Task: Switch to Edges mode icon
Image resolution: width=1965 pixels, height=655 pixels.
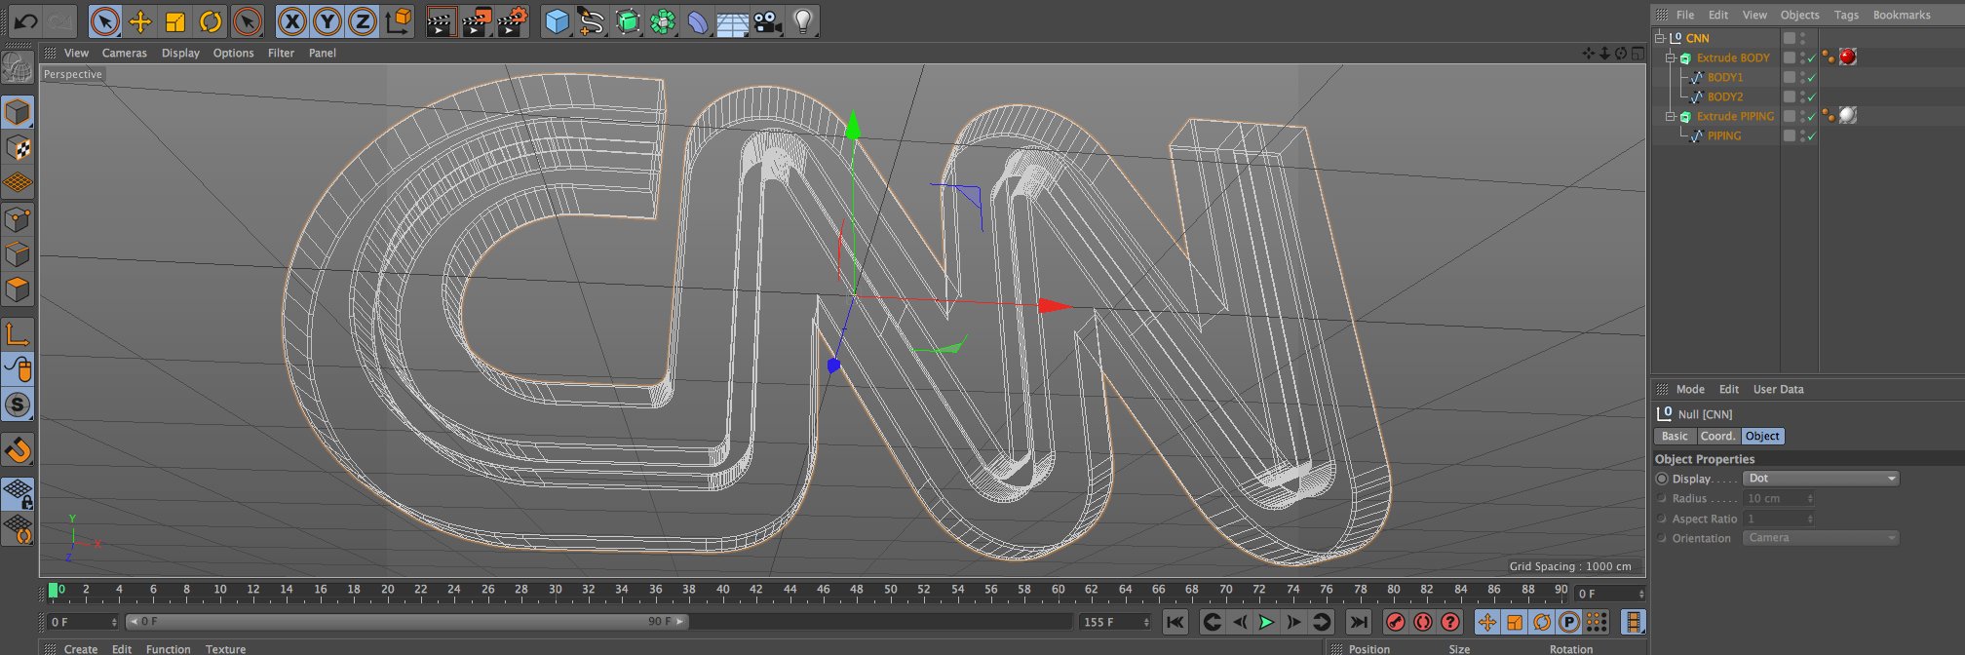Action: 18,255
